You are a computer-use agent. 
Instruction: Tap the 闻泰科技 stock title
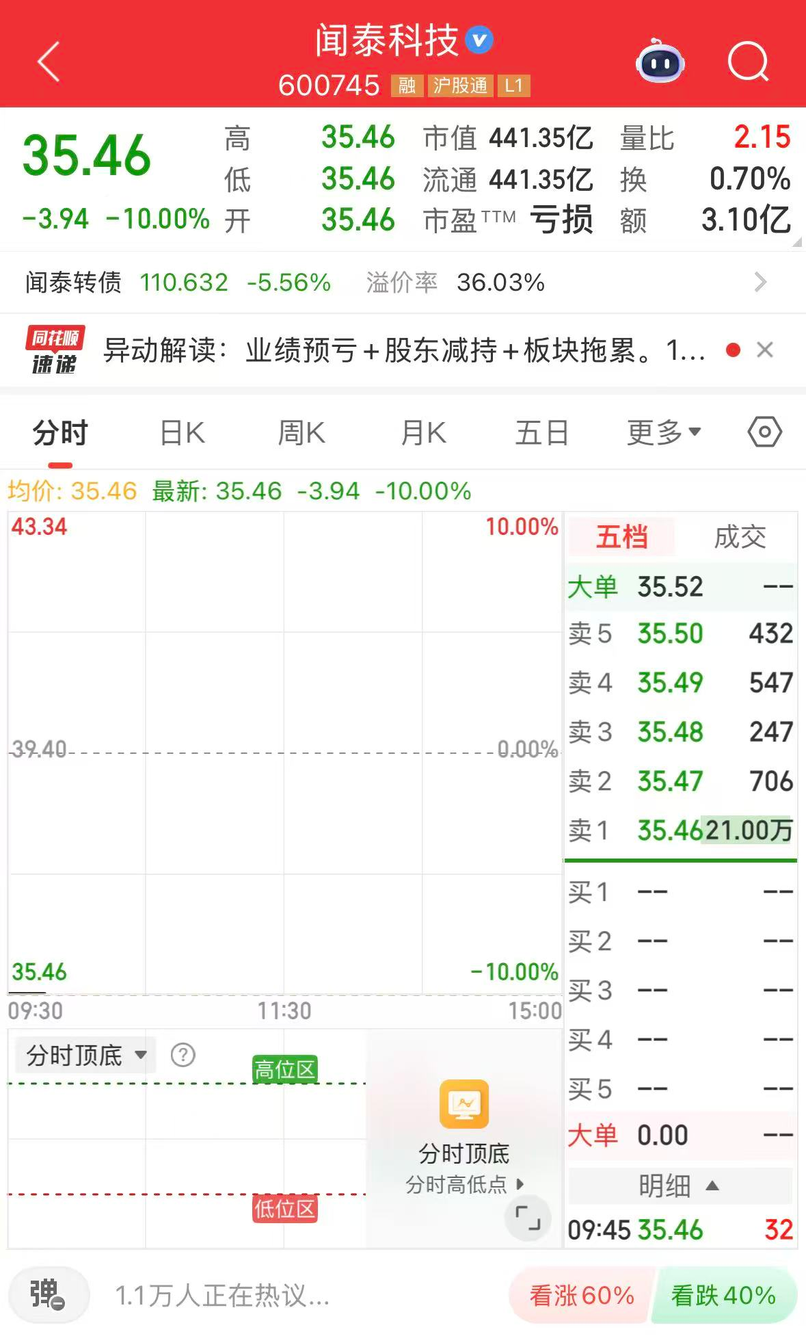pyautogui.click(x=387, y=40)
